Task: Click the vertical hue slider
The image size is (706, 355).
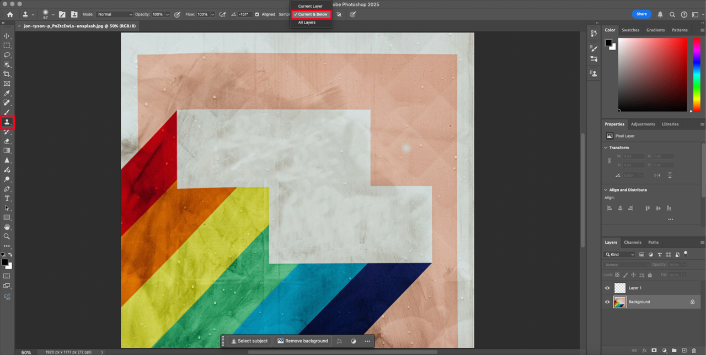Action: 697,75
